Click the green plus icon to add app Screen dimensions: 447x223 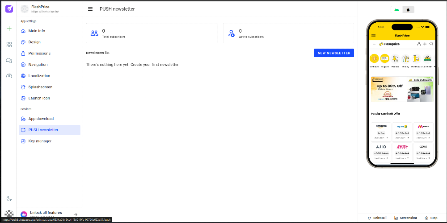9,29
